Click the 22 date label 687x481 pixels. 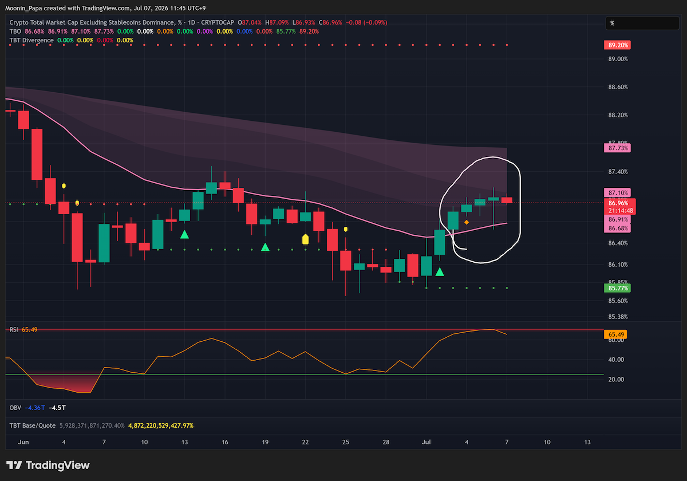pos(305,443)
